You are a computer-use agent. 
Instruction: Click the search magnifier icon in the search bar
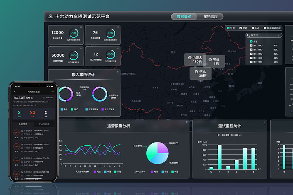click(249, 36)
